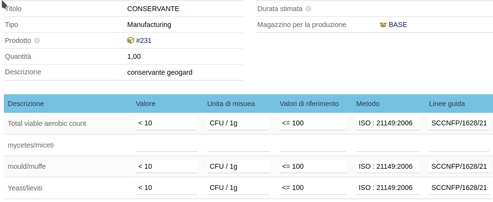
Task: Click the conservante geogard description text
Action: coord(160,72)
